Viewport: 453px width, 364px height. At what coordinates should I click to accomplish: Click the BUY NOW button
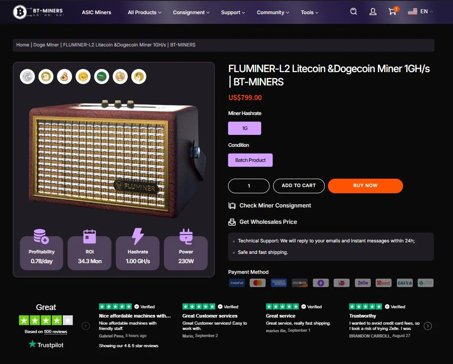[365, 186]
